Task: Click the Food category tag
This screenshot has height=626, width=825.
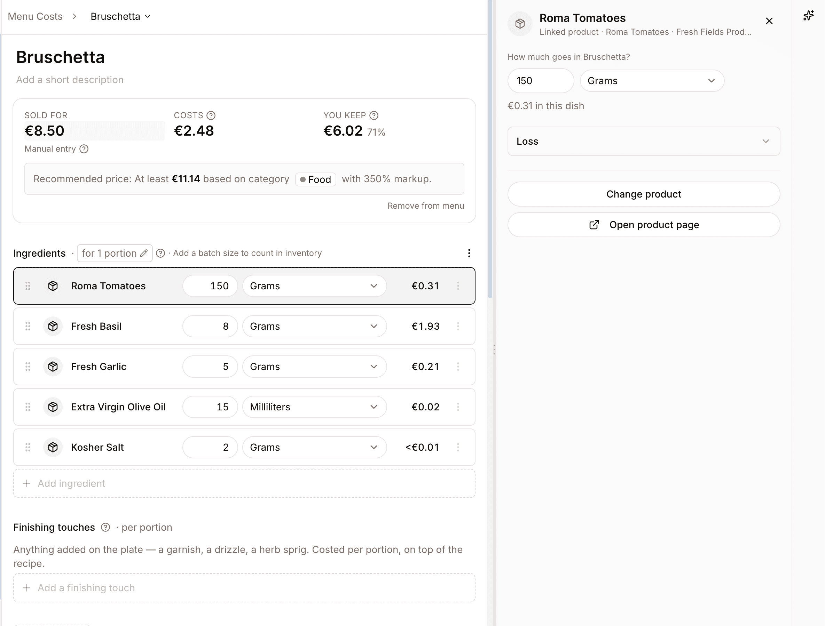Action: (315, 179)
